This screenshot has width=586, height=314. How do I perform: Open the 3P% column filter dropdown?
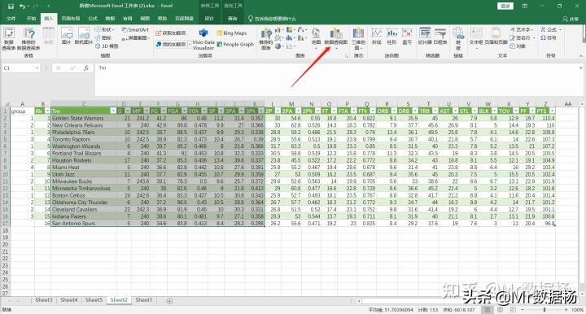[x=261, y=111]
